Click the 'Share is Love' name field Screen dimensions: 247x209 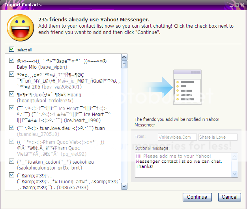(x=218, y=137)
